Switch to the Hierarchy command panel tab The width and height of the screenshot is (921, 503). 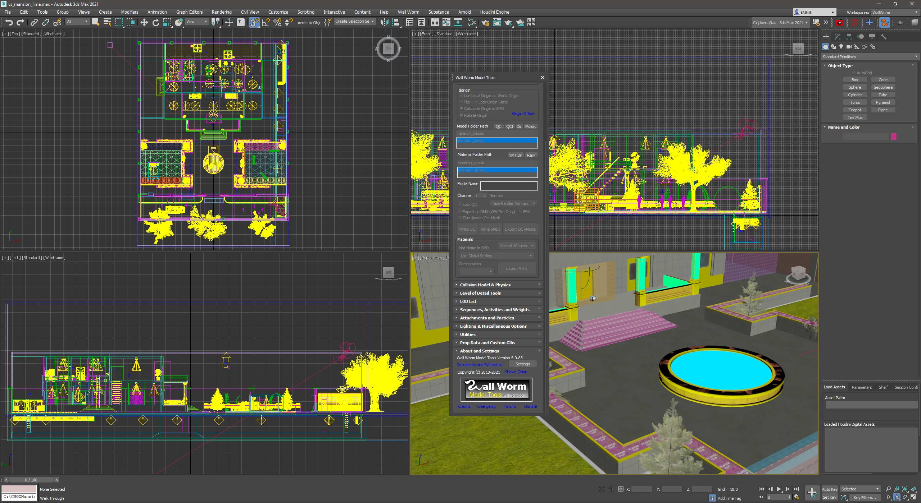click(849, 37)
